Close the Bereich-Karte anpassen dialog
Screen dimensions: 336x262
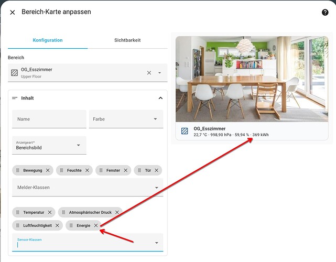pyautogui.click(x=13, y=13)
